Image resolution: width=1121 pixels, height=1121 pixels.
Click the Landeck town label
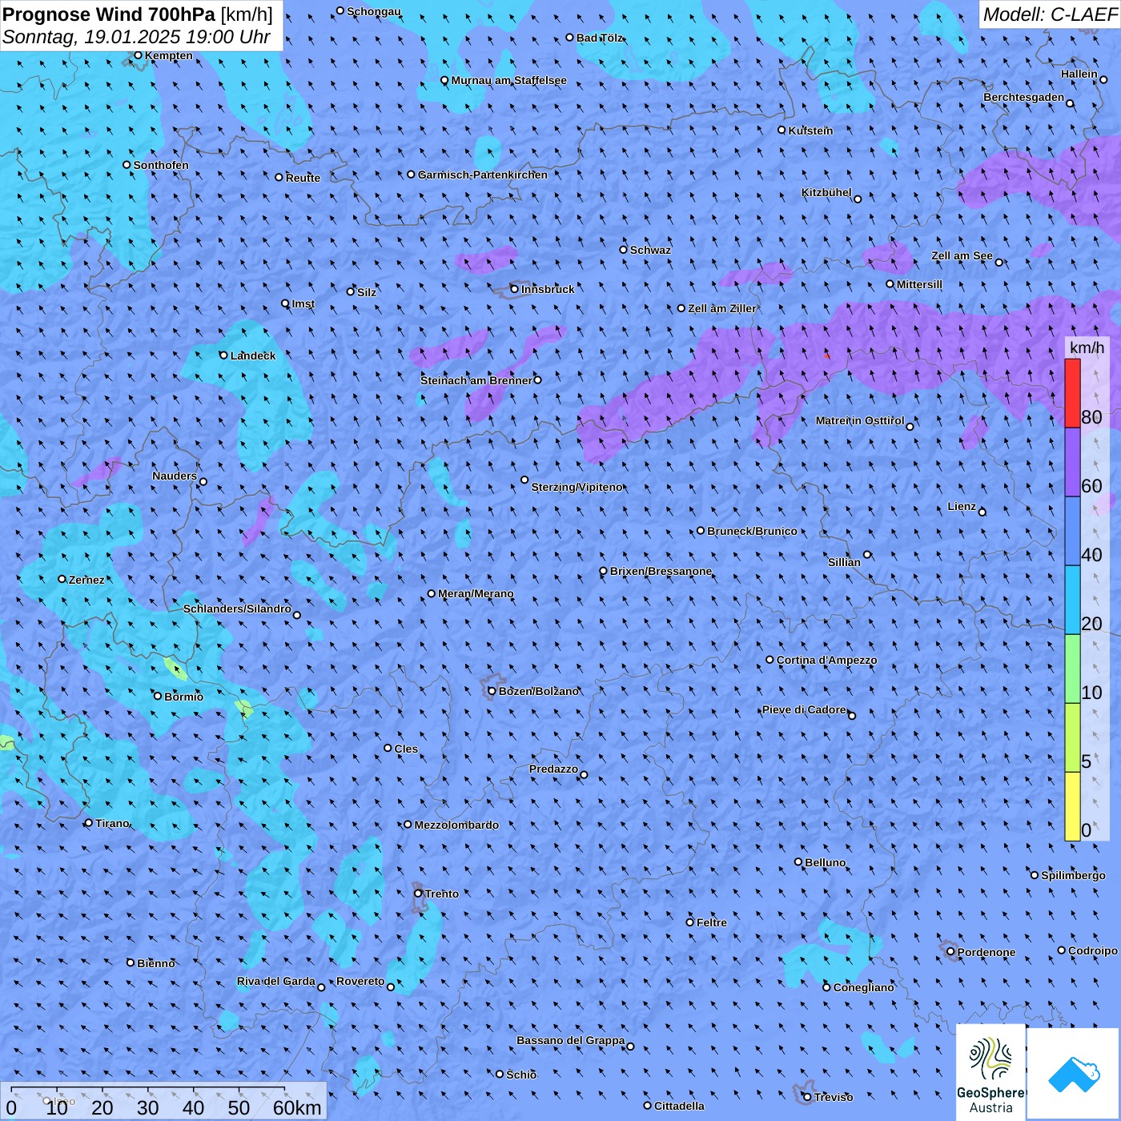(253, 356)
